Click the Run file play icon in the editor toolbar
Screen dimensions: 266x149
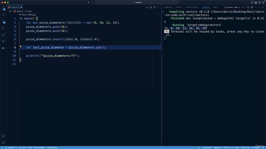(147, 7)
